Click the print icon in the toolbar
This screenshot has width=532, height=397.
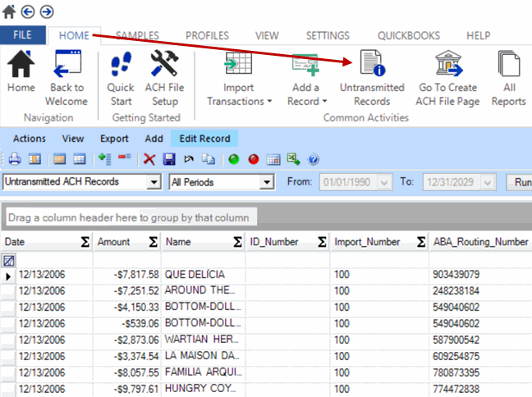click(15, 159)
